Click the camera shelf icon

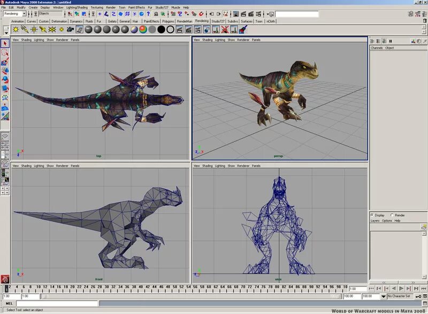[x=70, y=29]
